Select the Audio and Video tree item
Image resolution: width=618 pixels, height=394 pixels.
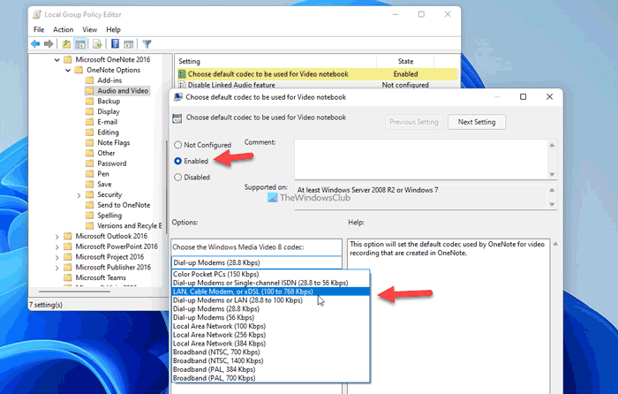[123, 91]
